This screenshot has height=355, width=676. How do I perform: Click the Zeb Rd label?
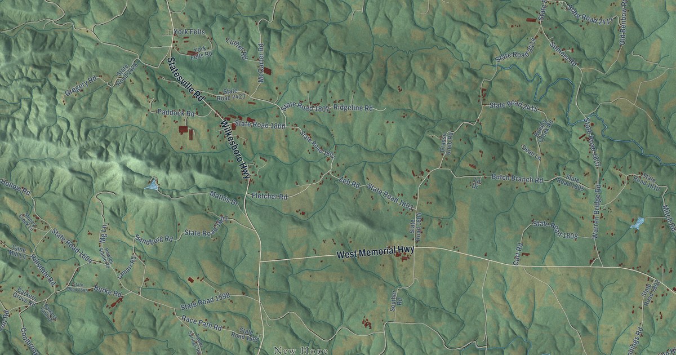[349, 181]
